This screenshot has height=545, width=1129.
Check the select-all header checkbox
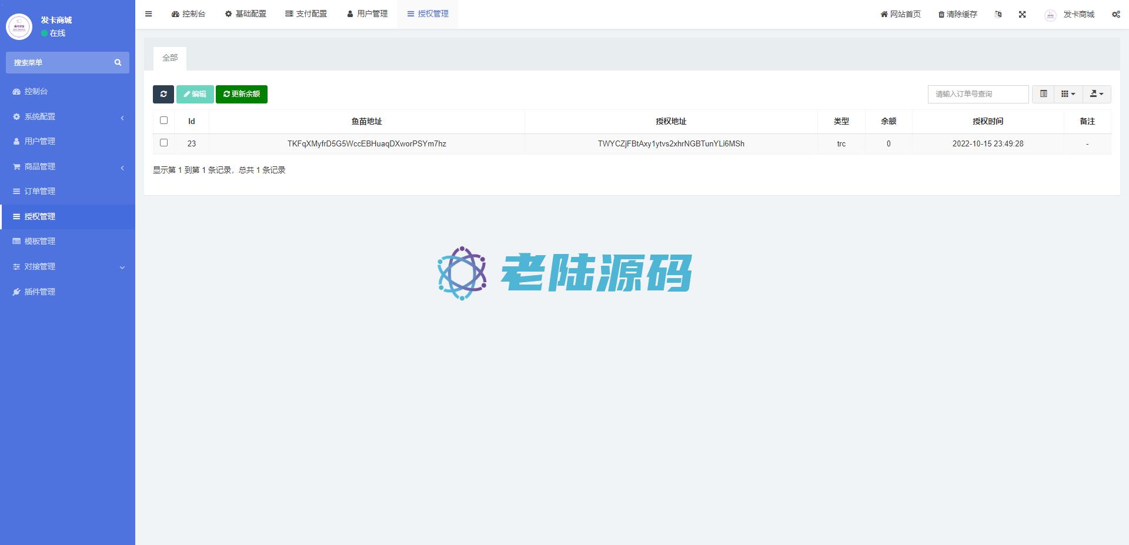coord(164,121)
